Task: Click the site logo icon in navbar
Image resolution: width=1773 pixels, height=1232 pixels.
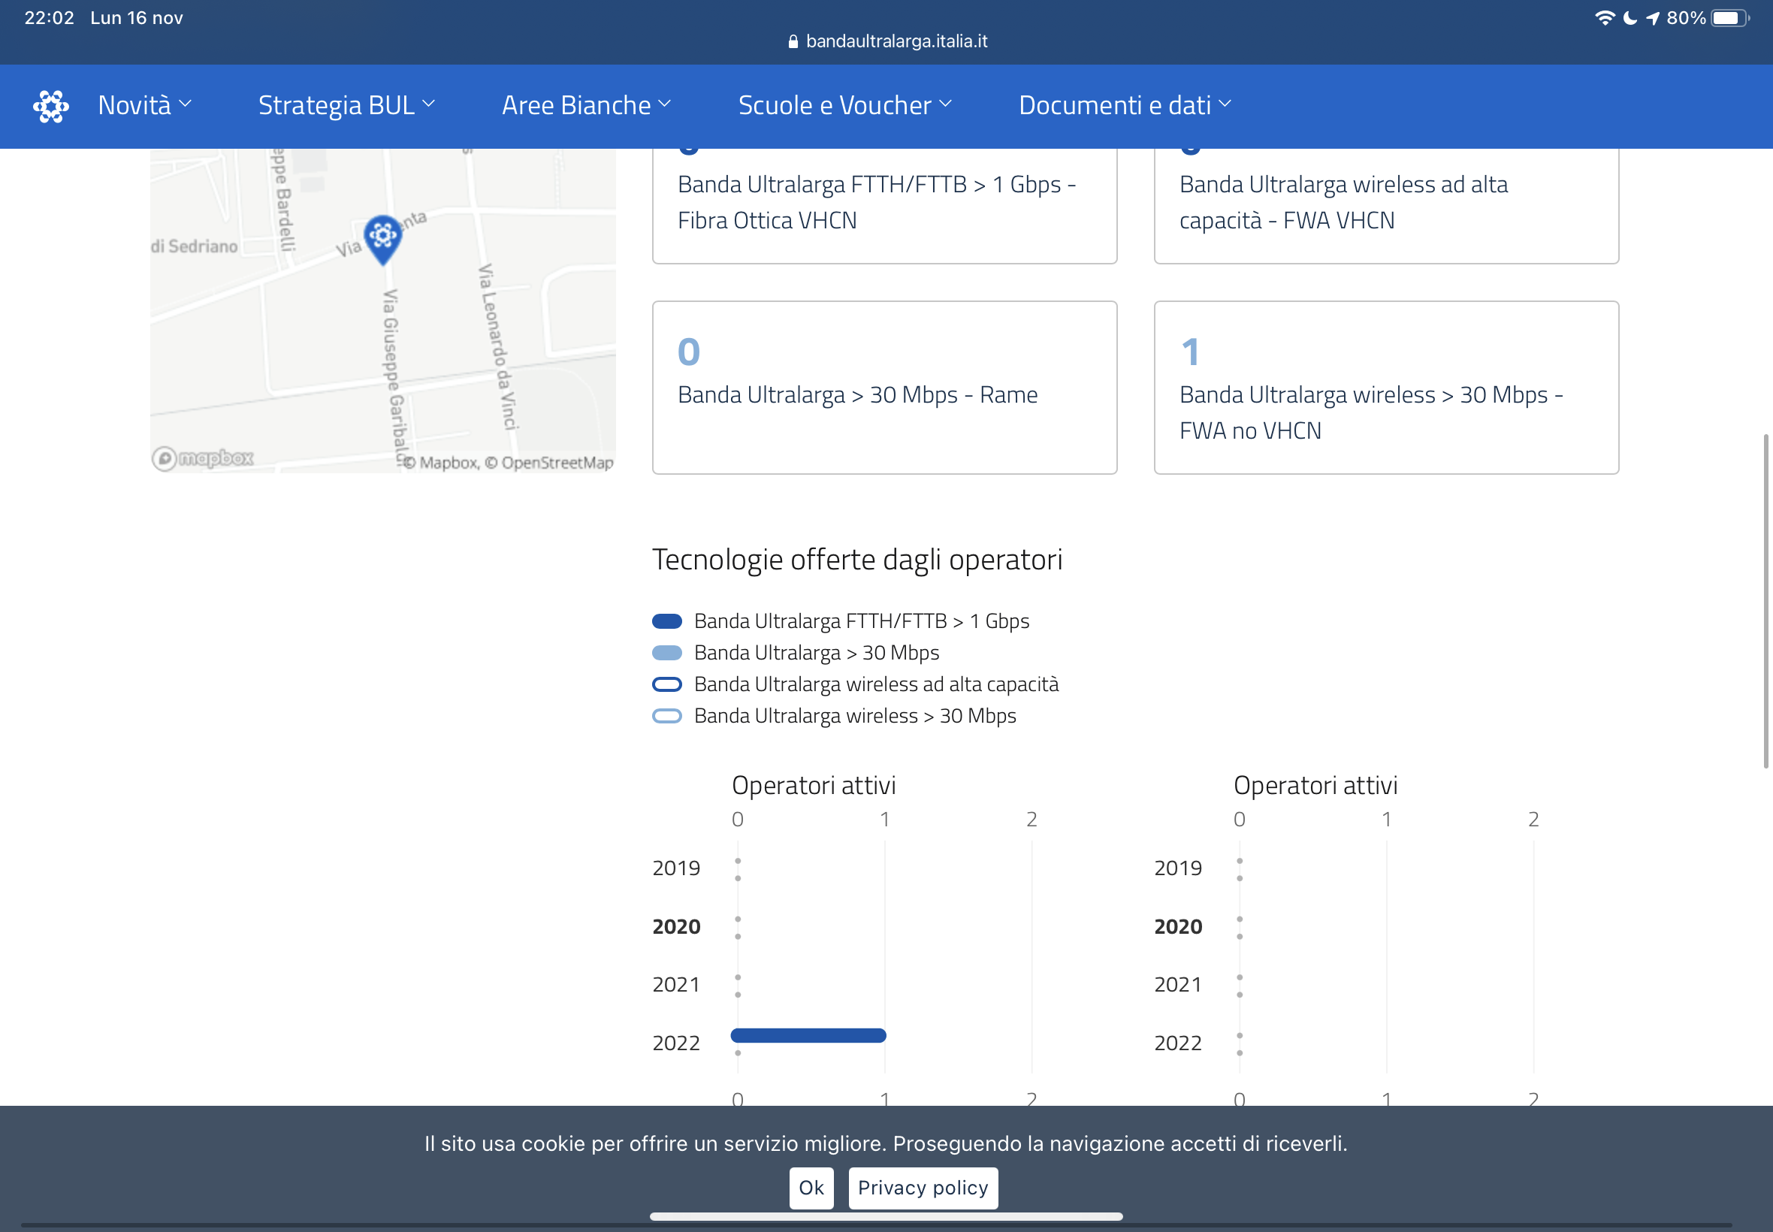Action: pyautogui.click(x=51, y=106)
